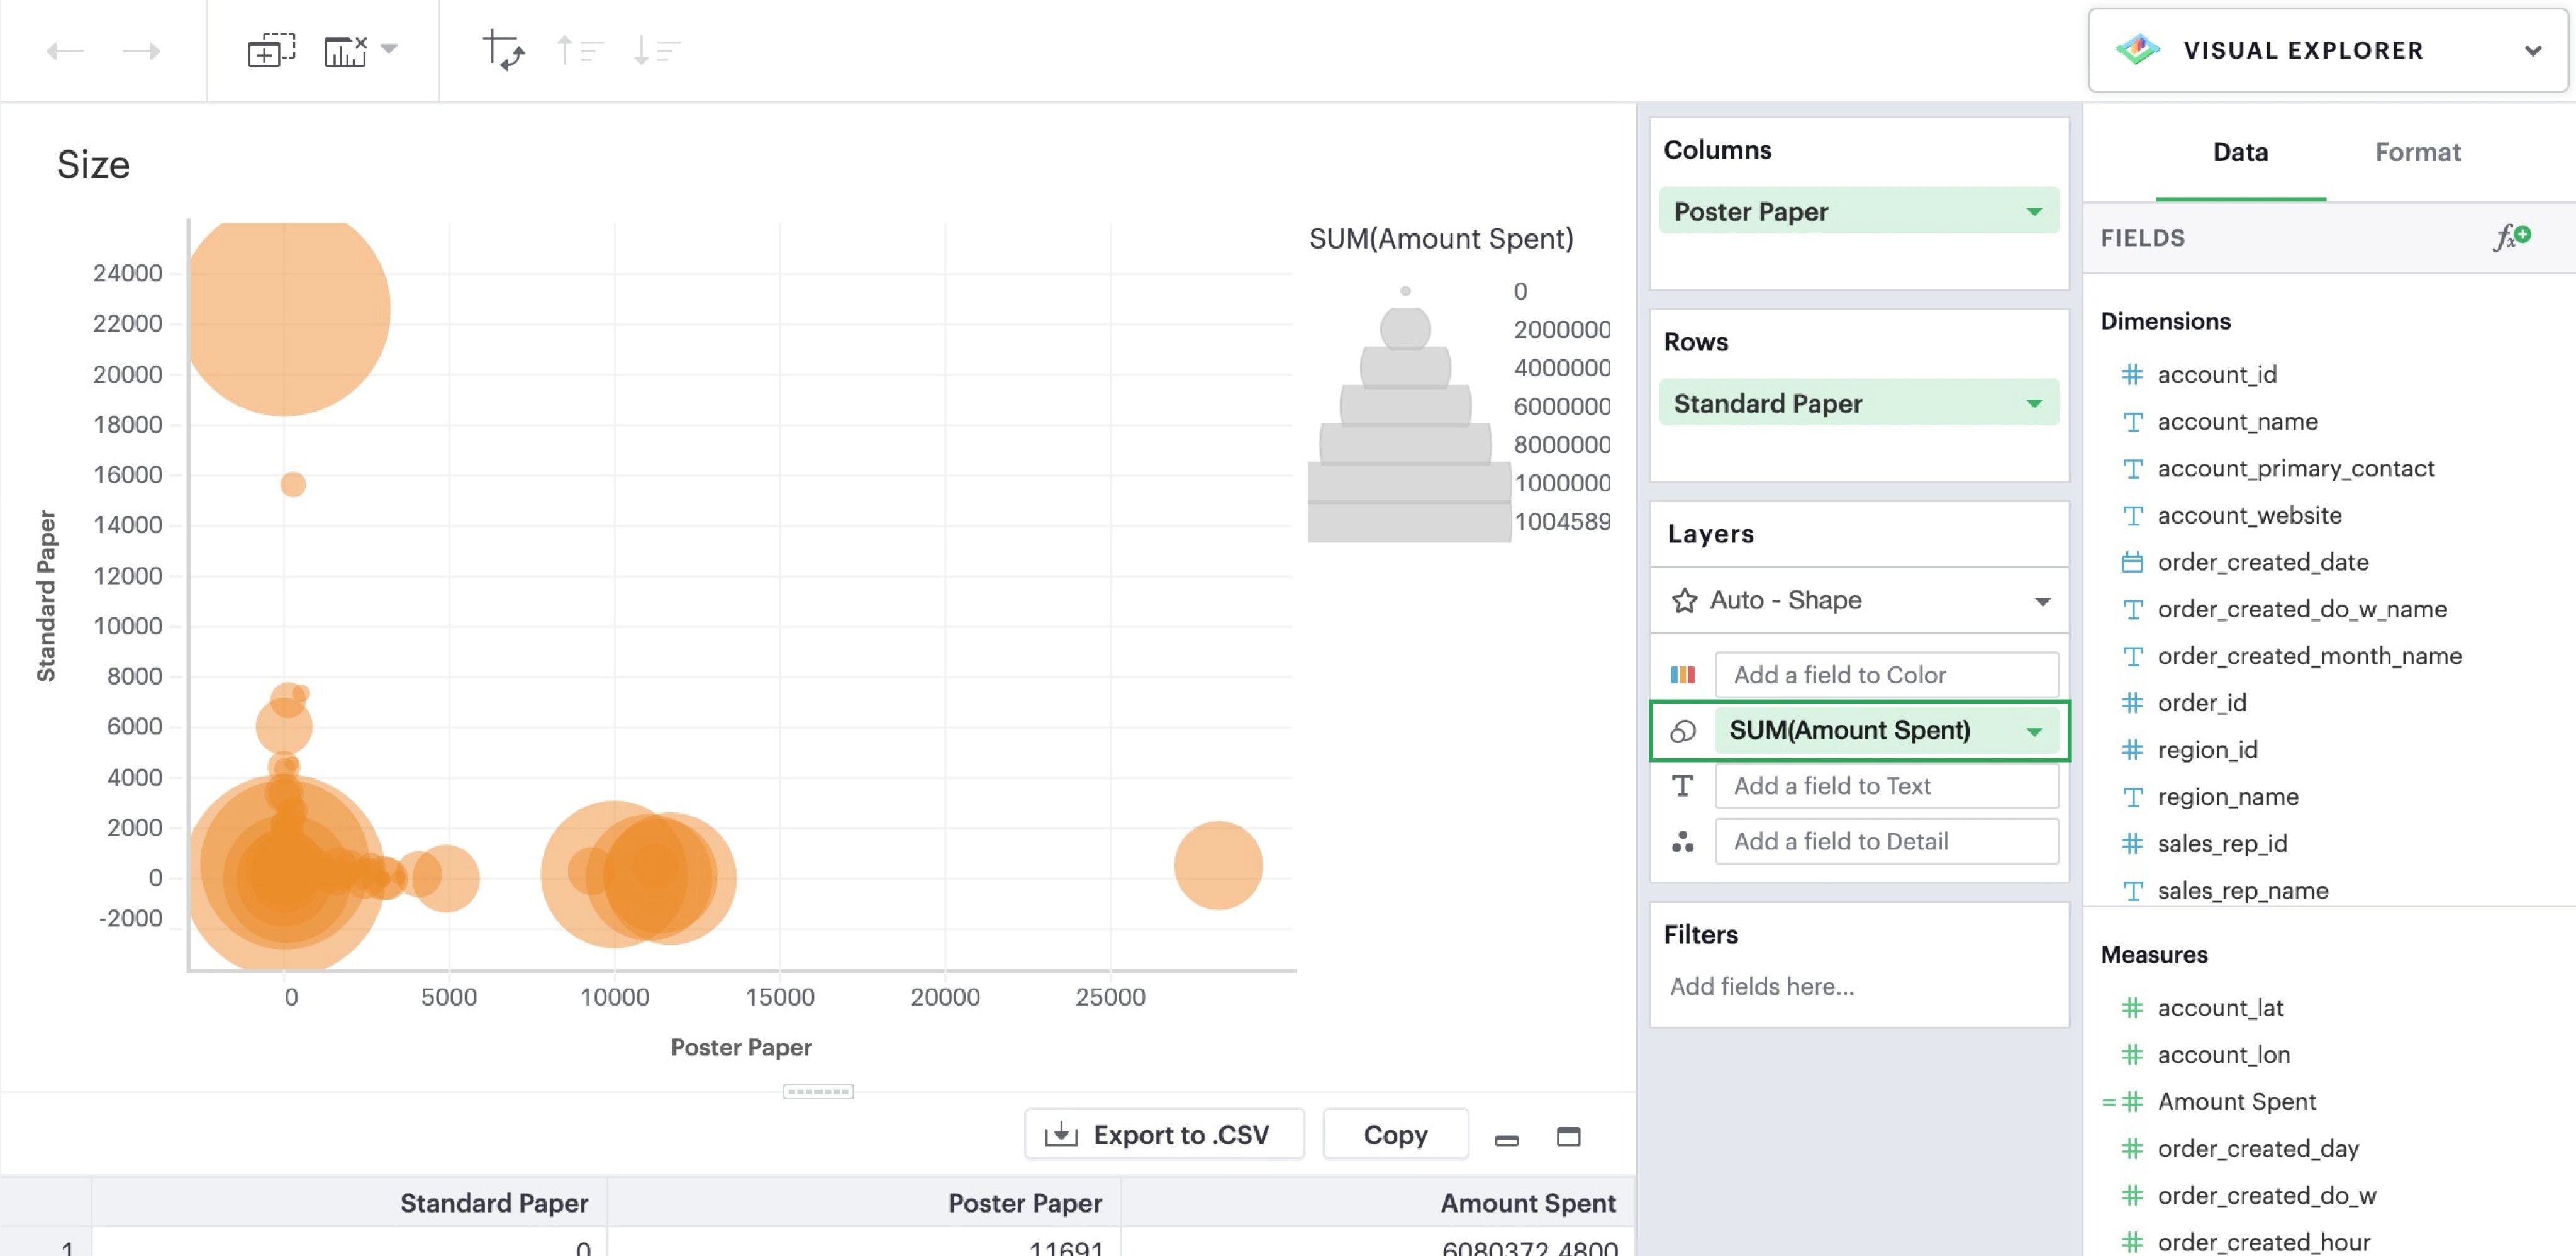Minimize the data table panel
The width and height of the screenshot is (2576, 1256).
(x=1506, y=1138)
